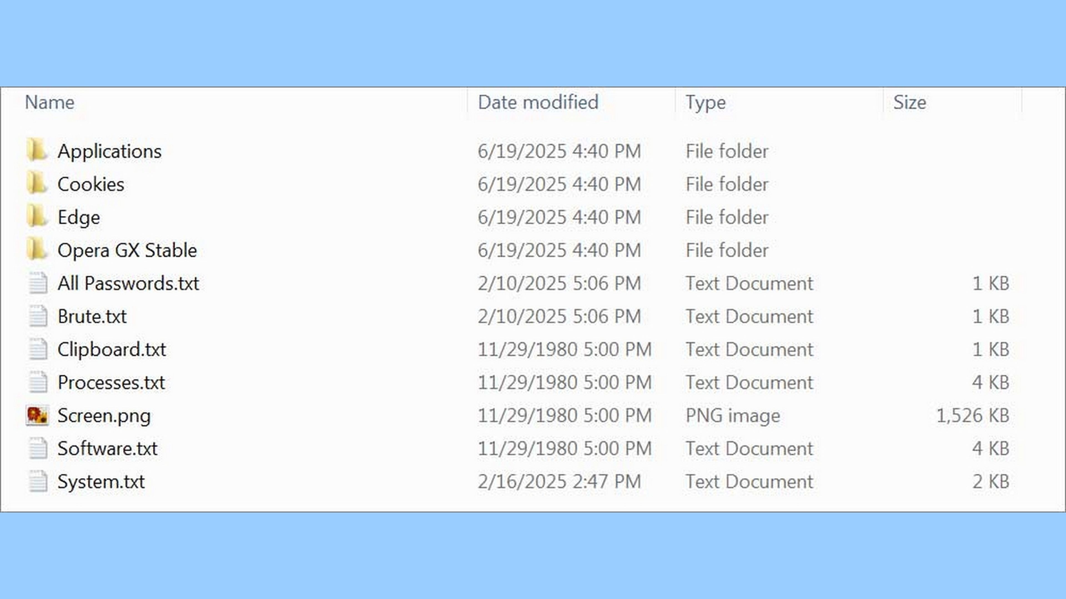The image size is (1066, 599).
Task: Click the Opera GX Stable folder name
Action: (x=127, y=250)
